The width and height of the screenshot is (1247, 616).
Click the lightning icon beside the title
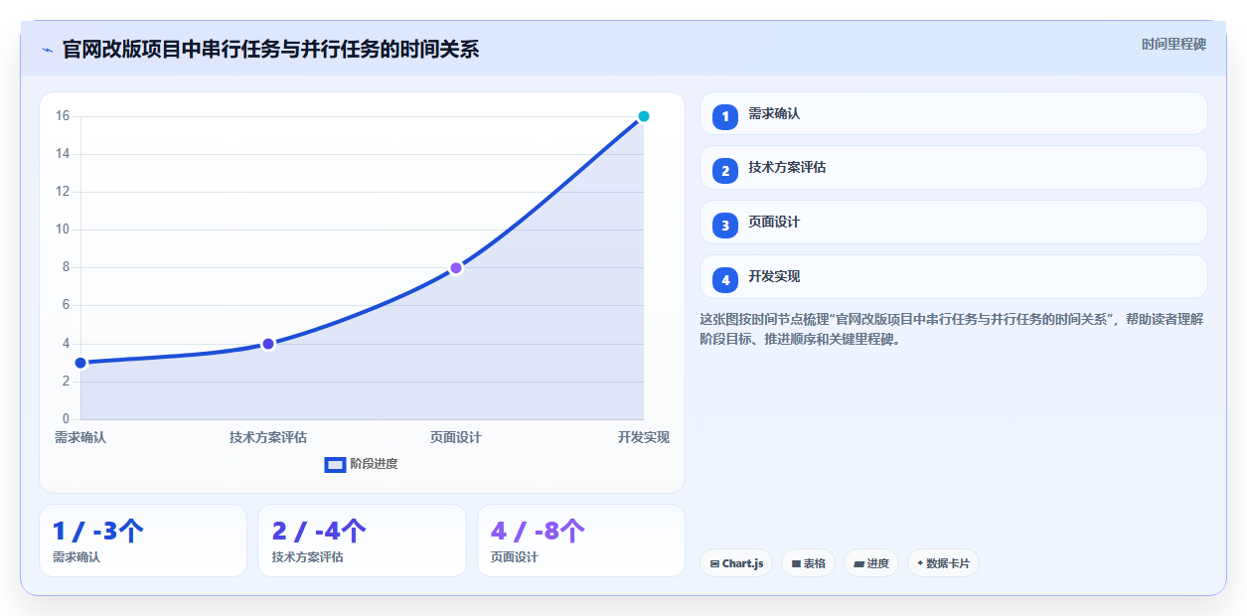coord(47,50)
